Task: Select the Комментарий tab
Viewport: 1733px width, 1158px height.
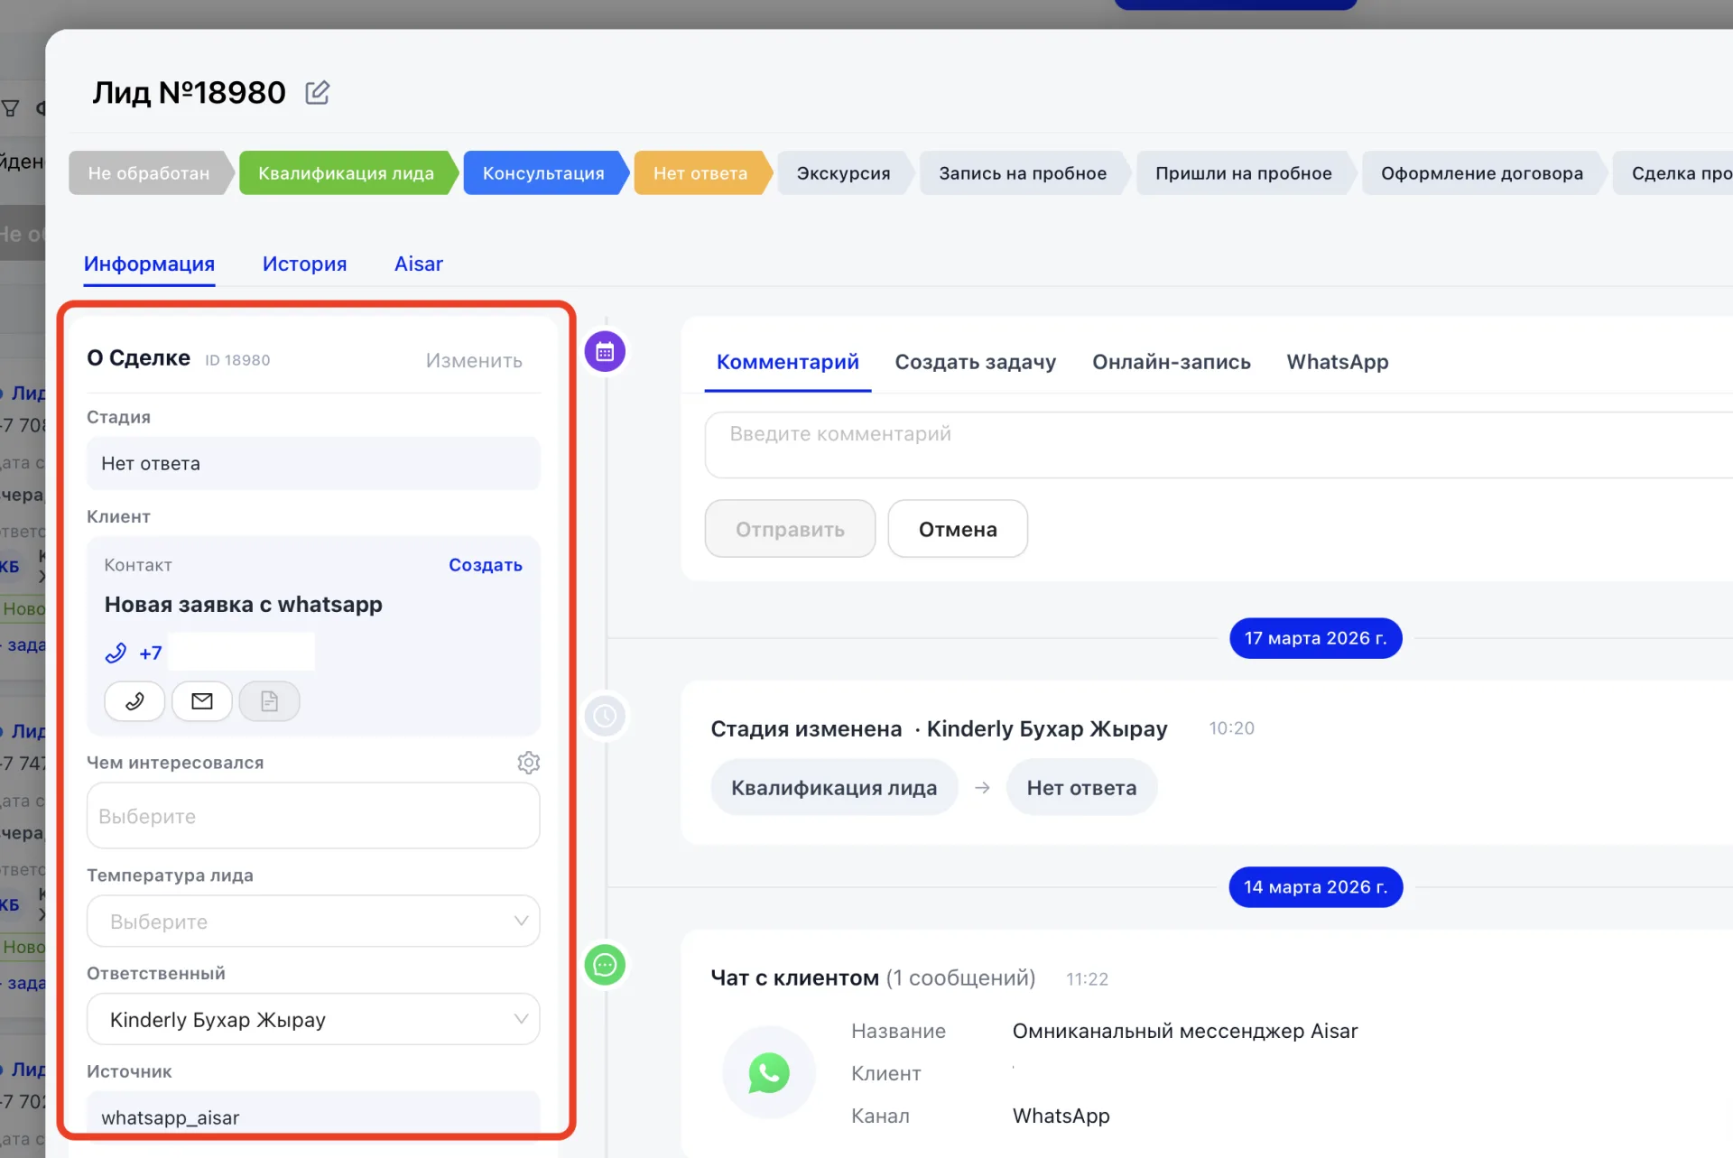Action: point(788,362)
